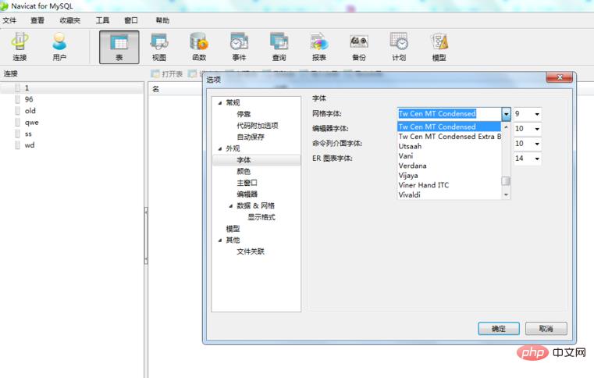Viewport: 594px width, 378px height.
Task: Click the 查询 (Query) toolbar icon
Action: coord(279,47)
